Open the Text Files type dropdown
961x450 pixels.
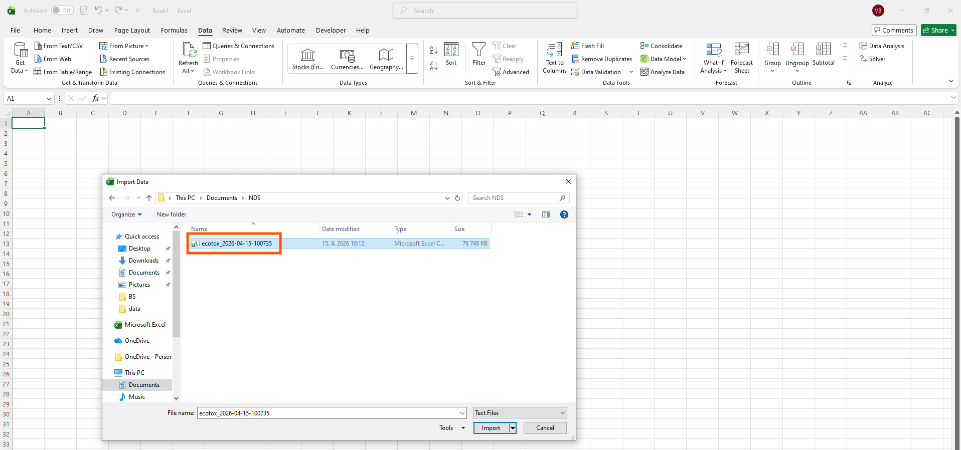coord(520,413)
